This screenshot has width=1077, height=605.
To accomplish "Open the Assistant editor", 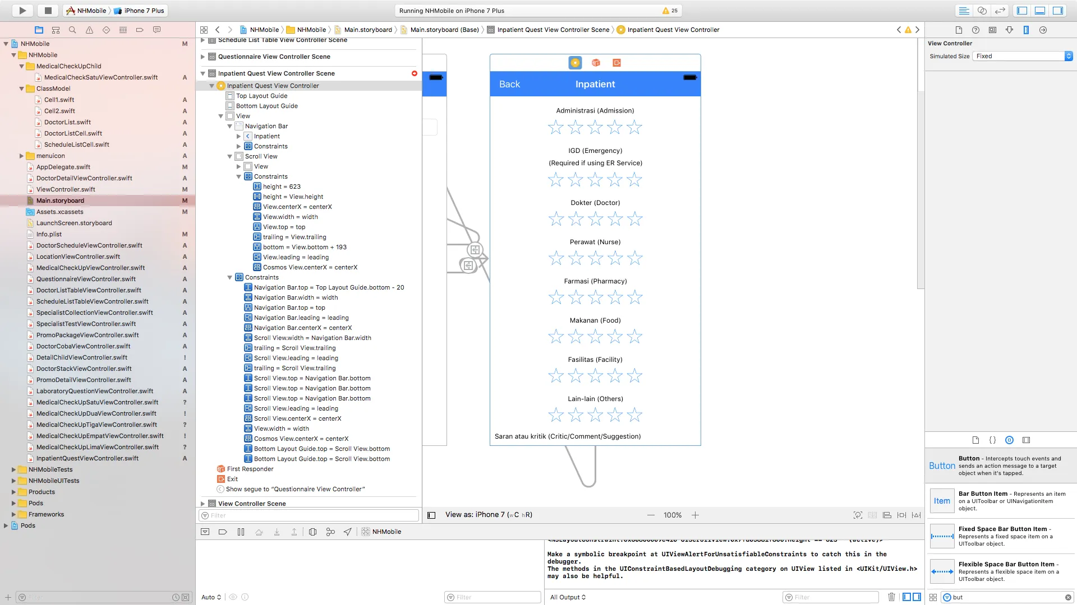I will 982,10.
